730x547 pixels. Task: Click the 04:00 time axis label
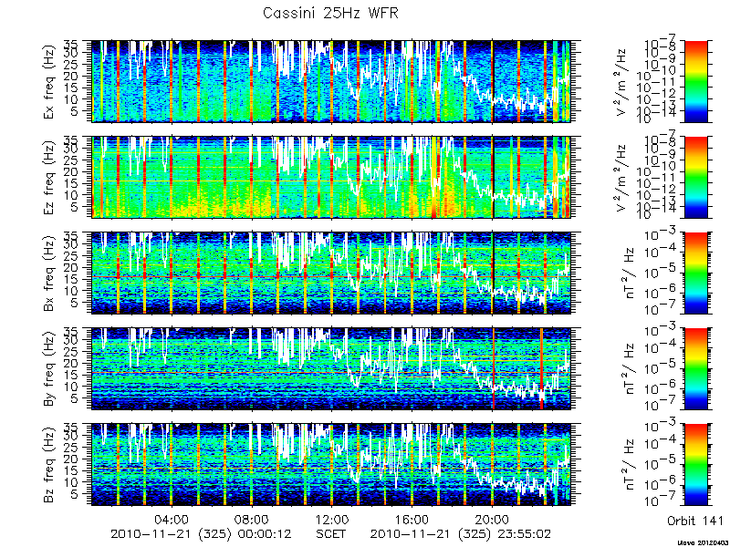point(172,519)
